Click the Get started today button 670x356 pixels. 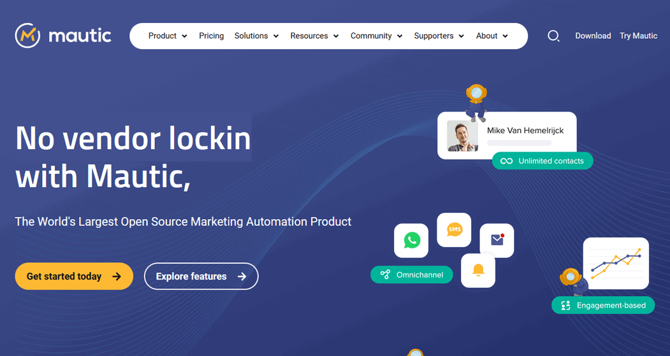(x=74, y=276)
